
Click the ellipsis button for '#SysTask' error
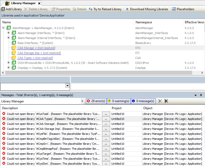tap(106, 114)
